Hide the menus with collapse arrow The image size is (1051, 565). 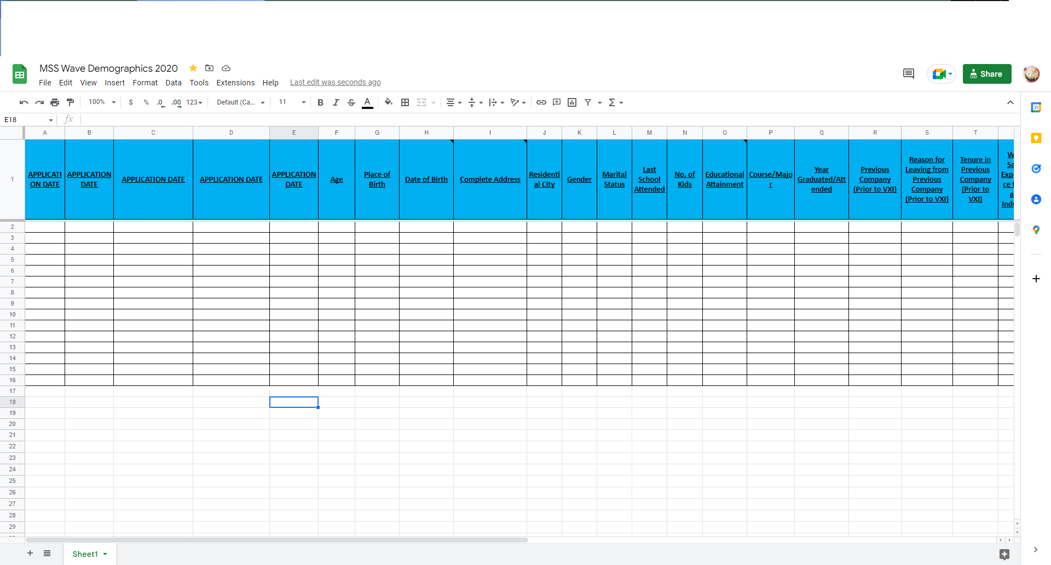(1010, 102)
